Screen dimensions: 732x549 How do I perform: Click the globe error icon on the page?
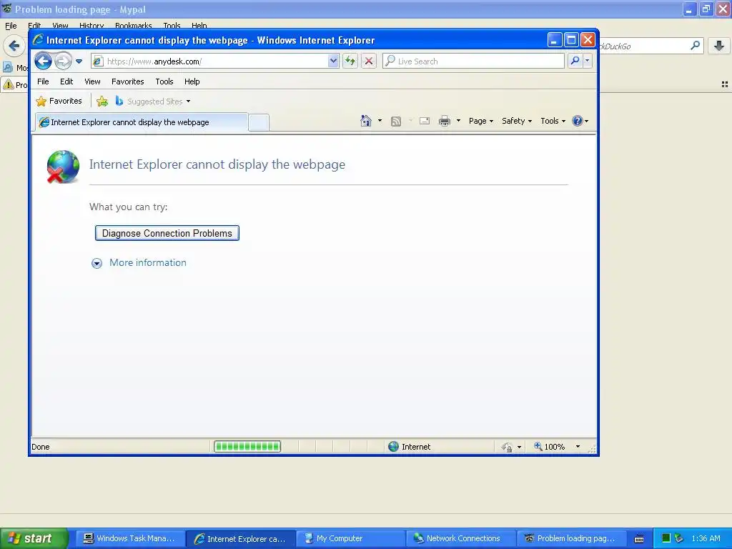coord(63,167)
